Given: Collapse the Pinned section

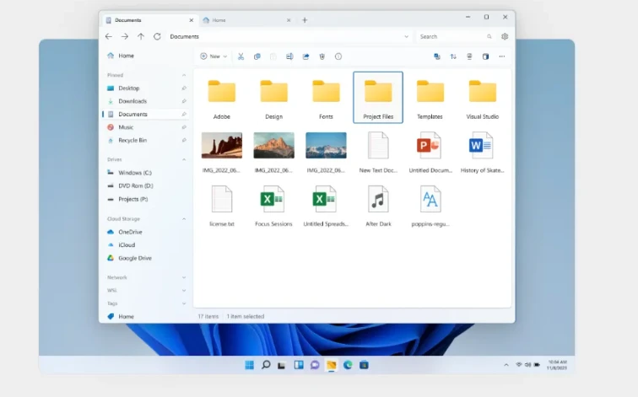Looking at the screenshot, I should point(184,75).
